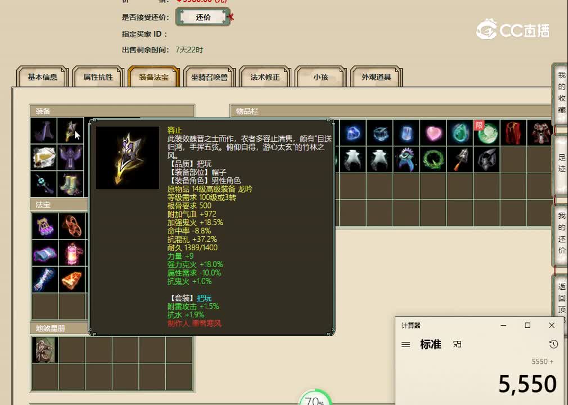Open the 属性抗性 tab
The width and height of the screenshot is (568, 405).
[98, 77]
